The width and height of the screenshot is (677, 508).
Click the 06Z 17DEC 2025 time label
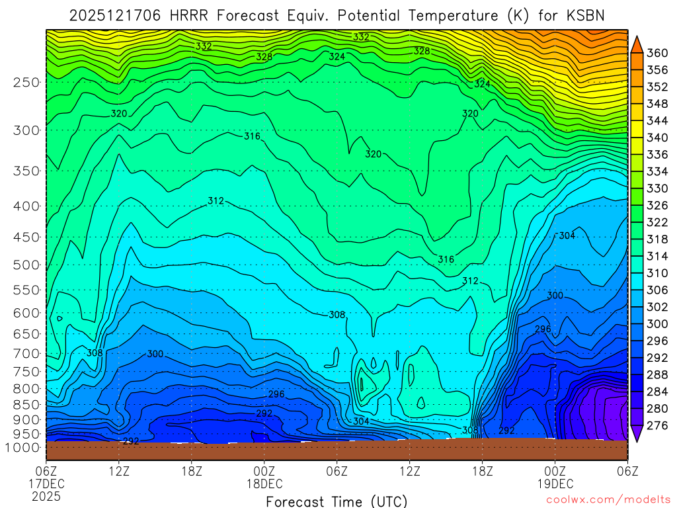pyautogui.click(x=46, y=484)
